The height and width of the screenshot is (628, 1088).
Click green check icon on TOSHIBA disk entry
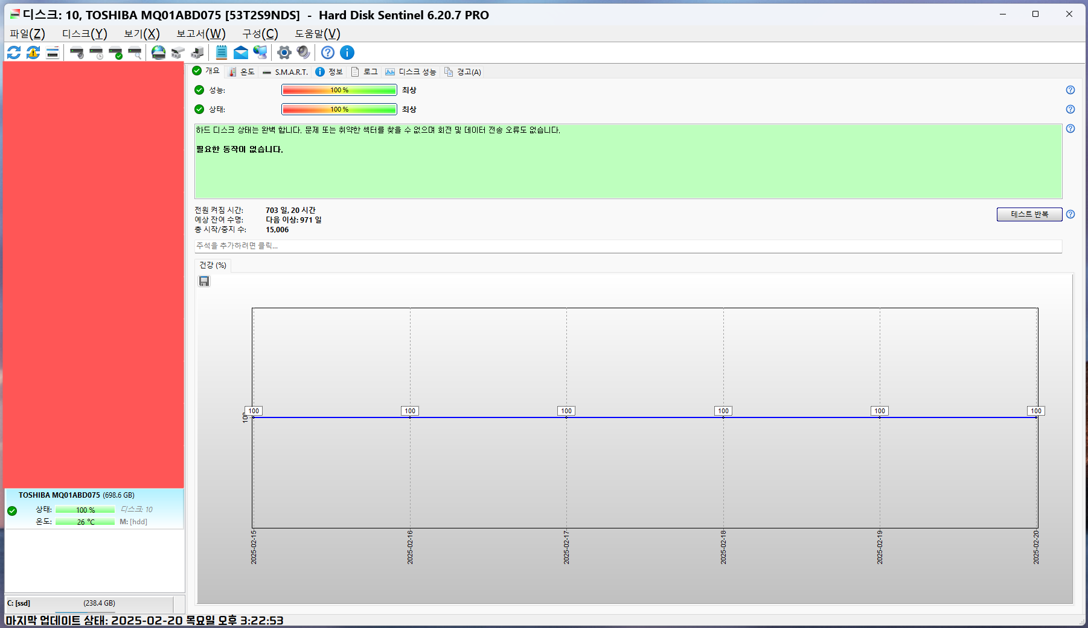pyautogui.click(x=12, y=511)
